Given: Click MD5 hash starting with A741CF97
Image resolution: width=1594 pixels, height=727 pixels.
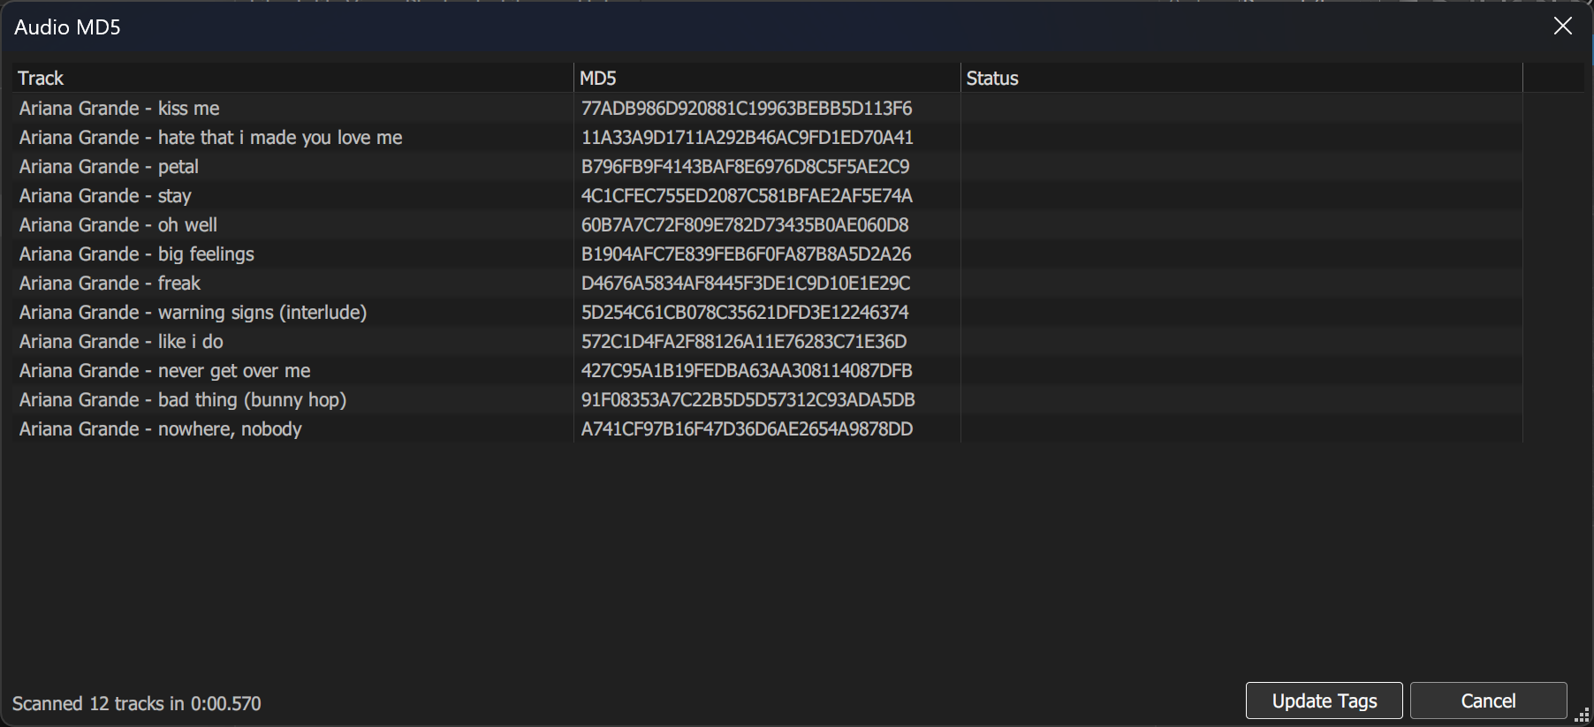Looking at the screenshot, I should tap(748, 428).
